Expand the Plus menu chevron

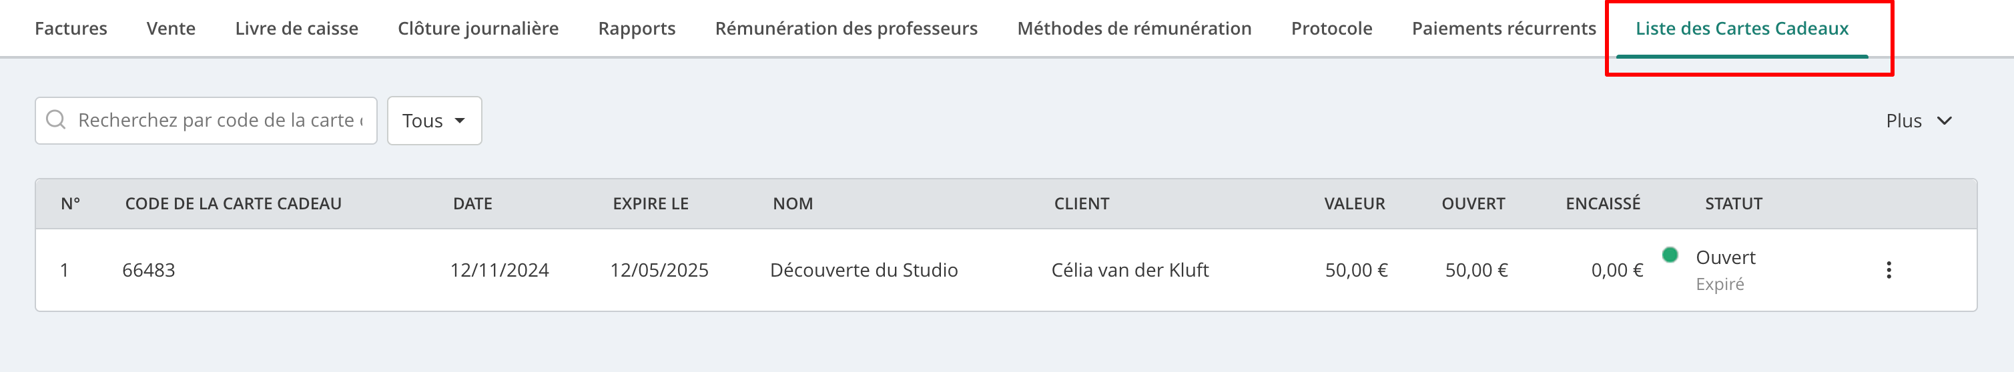pyautogui.click(x=1945, y=121)
